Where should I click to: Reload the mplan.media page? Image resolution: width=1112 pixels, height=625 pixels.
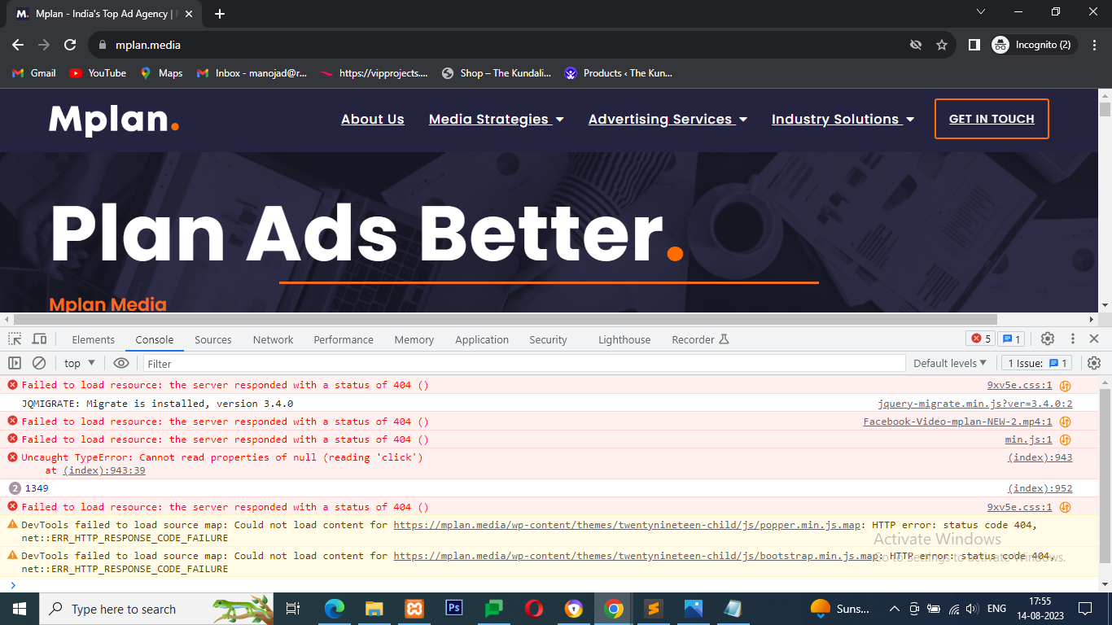click(x=70, y=45)
